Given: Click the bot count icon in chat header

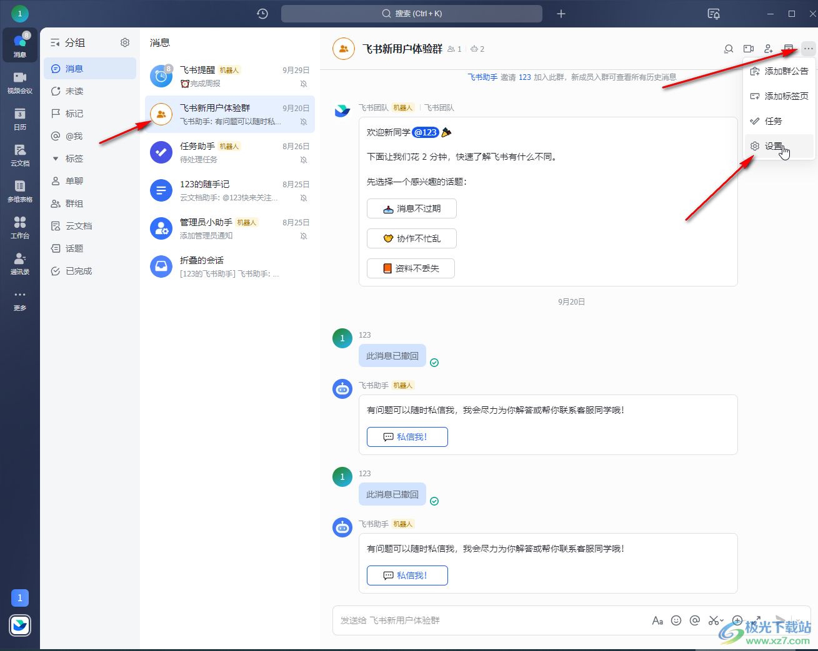Looking at the screenshot, I should pos(474,49).
